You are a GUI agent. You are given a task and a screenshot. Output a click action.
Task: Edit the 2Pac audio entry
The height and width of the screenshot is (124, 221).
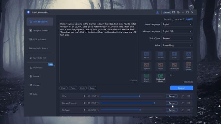point(182,96)
